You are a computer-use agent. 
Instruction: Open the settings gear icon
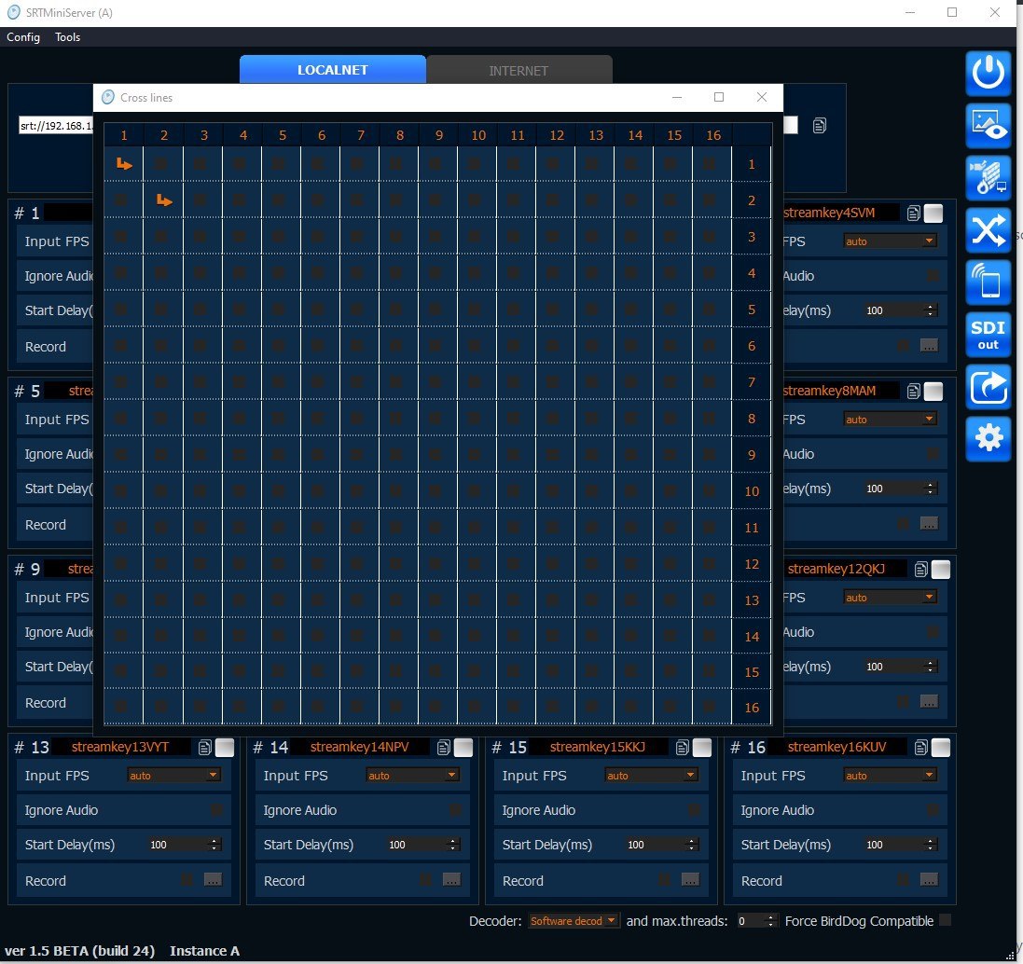click(x=988, y=438)
